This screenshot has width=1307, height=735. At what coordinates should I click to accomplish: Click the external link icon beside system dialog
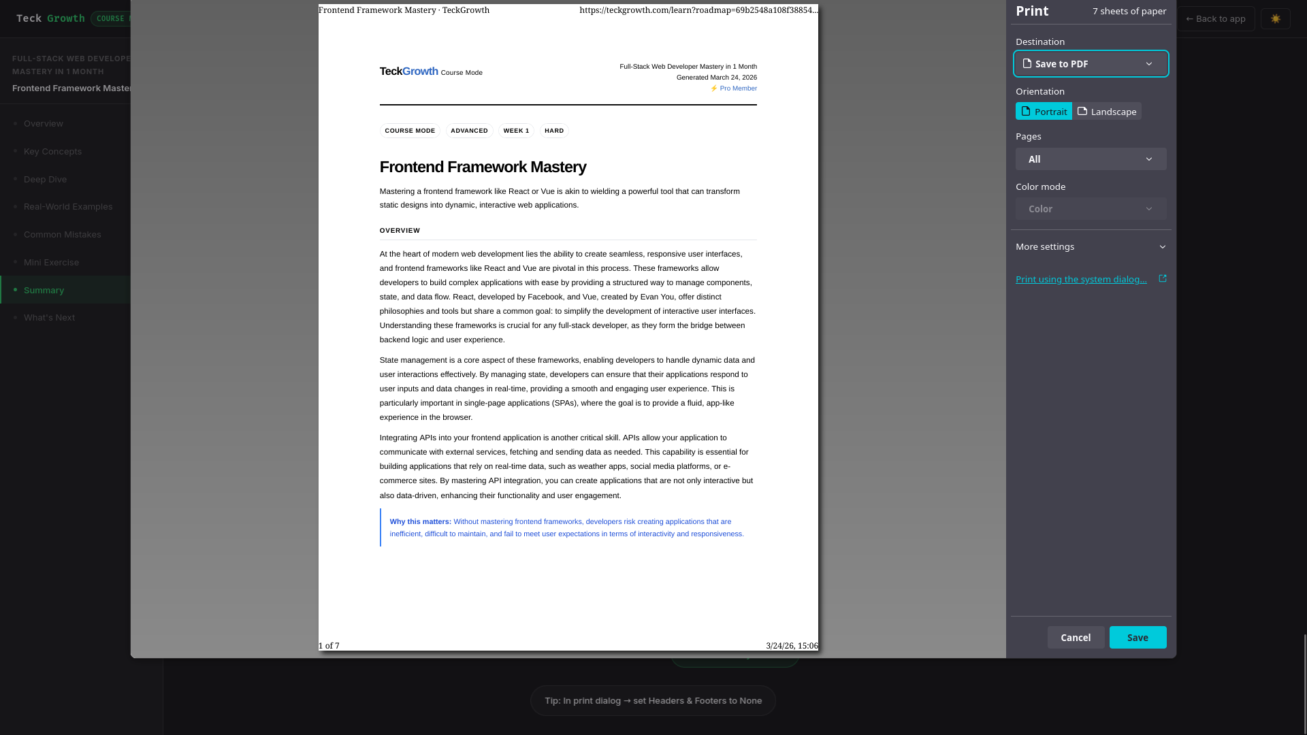pos(1163,278)
